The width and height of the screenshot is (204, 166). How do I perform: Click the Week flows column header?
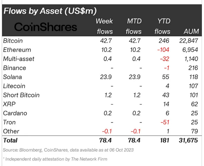click(x=105, y=26)
